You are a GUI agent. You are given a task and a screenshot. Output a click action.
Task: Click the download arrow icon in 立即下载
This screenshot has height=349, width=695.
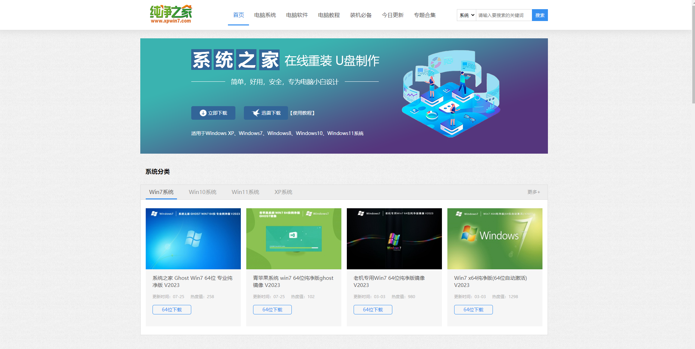point(203,113)
